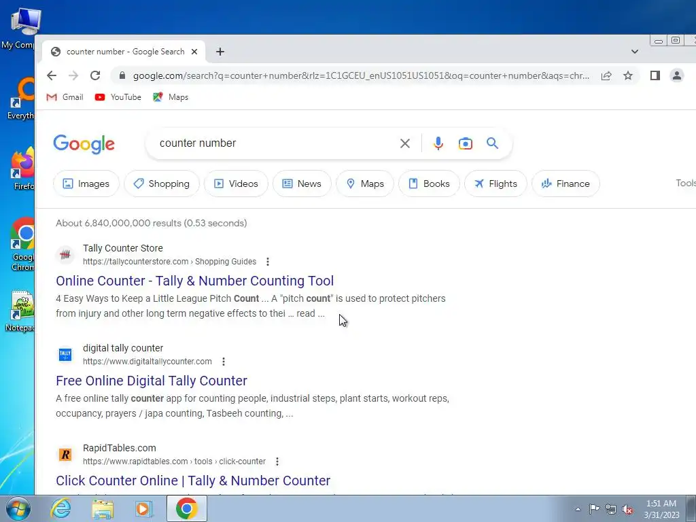This screenshot has width=696, height=522.
Task: Launch Internet Explorer from taskbar
Action: 60,508
